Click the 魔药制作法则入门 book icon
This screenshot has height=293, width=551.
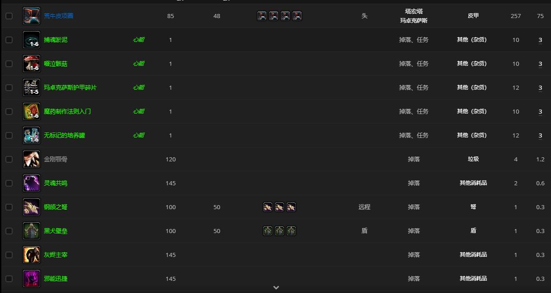coord(32,111)
